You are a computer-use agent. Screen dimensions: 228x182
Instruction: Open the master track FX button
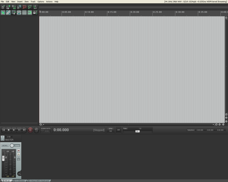[3, 140]
